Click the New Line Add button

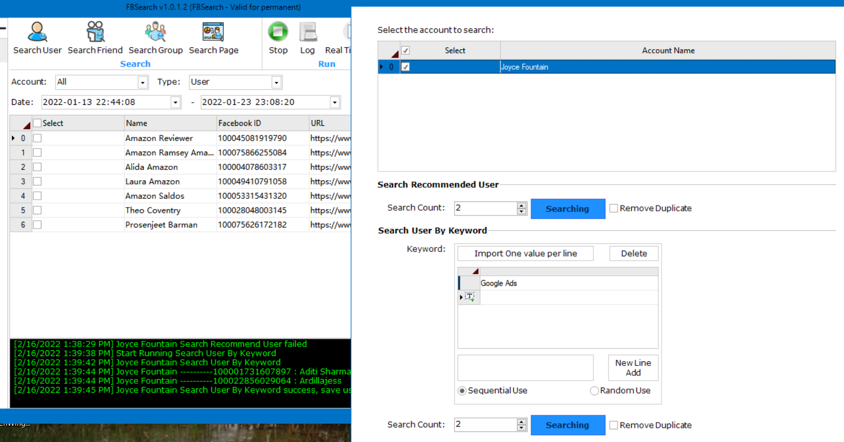633,368
